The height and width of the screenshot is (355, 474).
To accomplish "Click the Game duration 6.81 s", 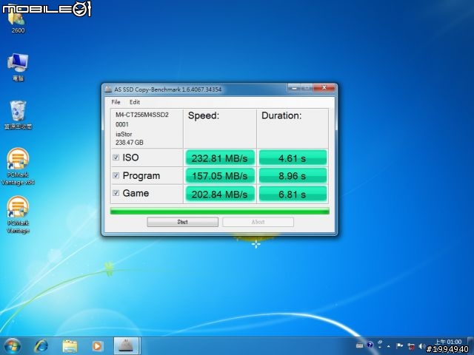I will pyautogui.click(x=293, y=194).
